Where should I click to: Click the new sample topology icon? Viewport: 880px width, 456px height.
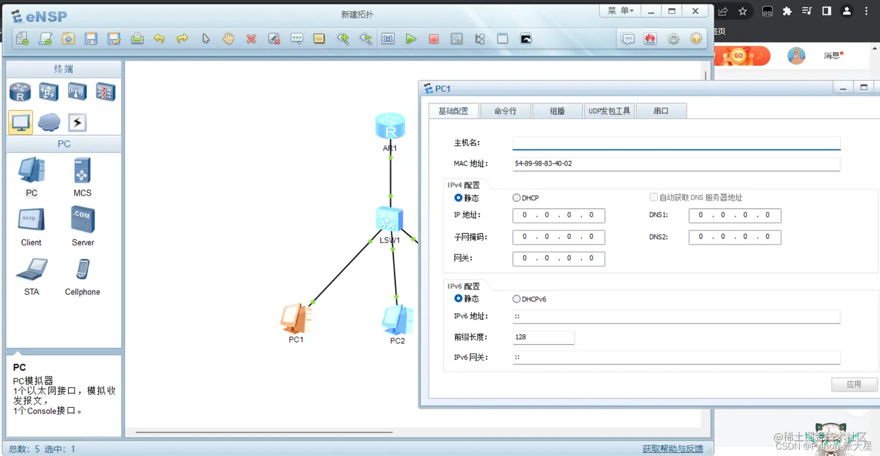45,39
